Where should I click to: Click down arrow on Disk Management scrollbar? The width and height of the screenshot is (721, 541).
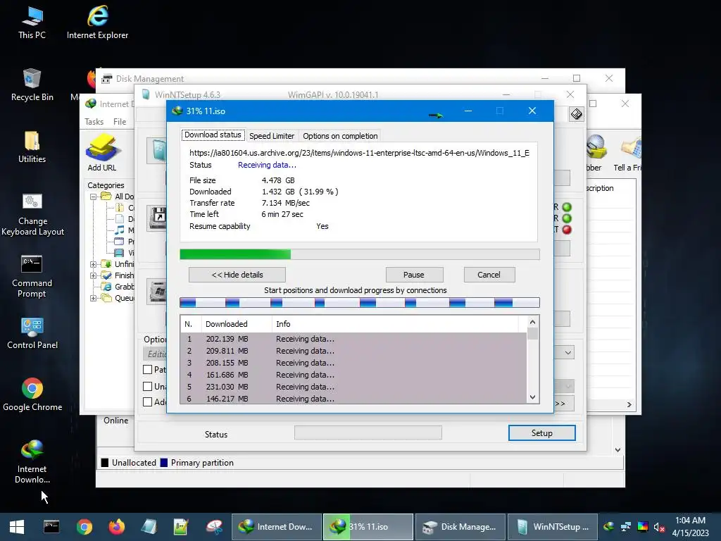(617, 450)
